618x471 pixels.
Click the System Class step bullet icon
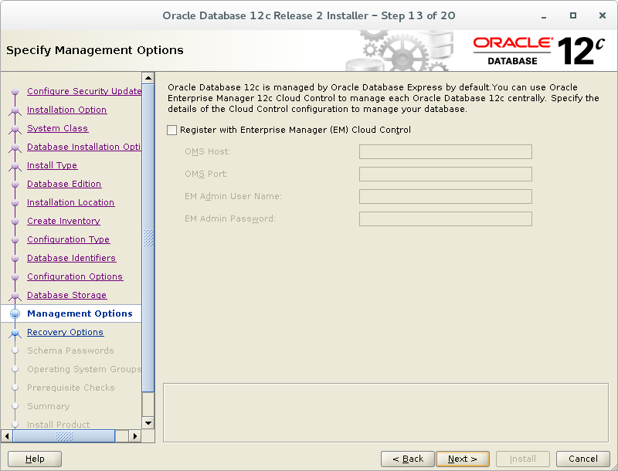click(x=15, y=129)
